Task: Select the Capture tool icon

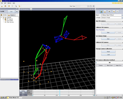Action: pos(109,12)
